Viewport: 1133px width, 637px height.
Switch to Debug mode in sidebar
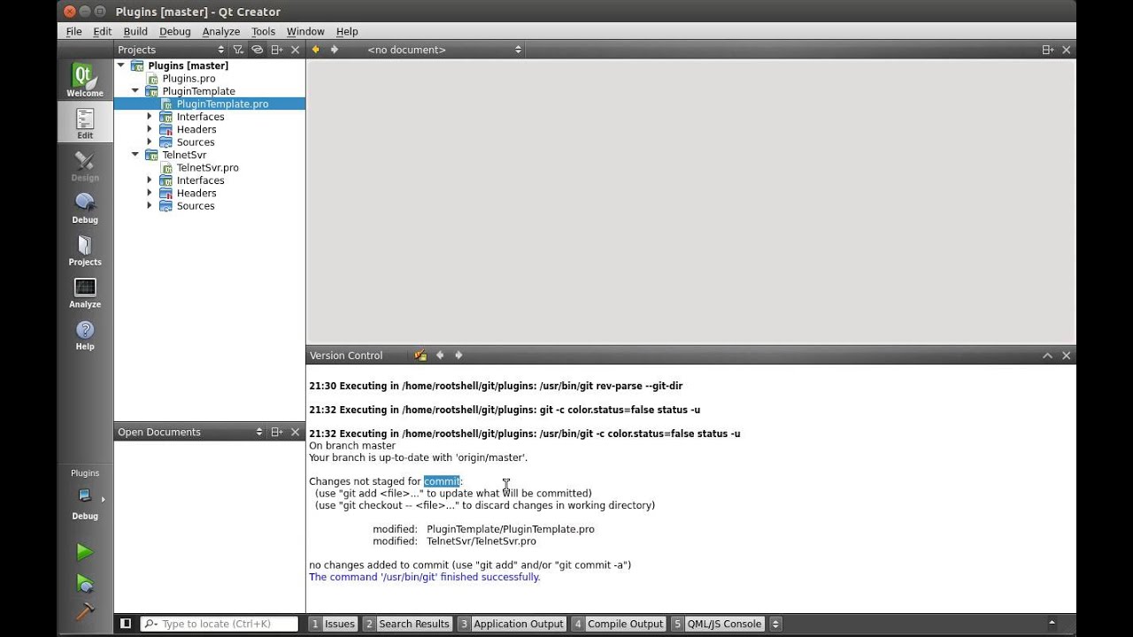coord(85,207)
